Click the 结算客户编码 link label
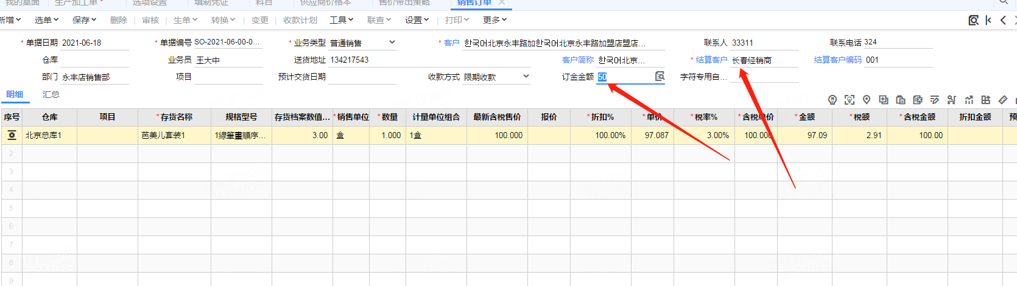Viewport: 1017px width, 286px height. pyautogui.click(x=838, y=60)
